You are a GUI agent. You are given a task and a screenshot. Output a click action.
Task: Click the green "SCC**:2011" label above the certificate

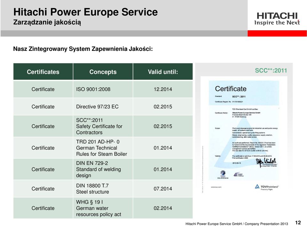[271, 70]
